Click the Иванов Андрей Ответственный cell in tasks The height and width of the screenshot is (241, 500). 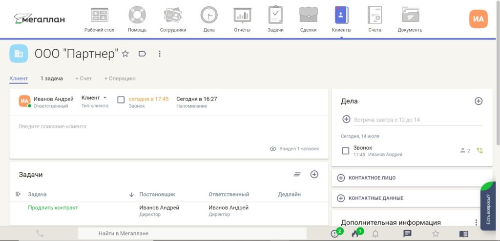coord(229,211)
